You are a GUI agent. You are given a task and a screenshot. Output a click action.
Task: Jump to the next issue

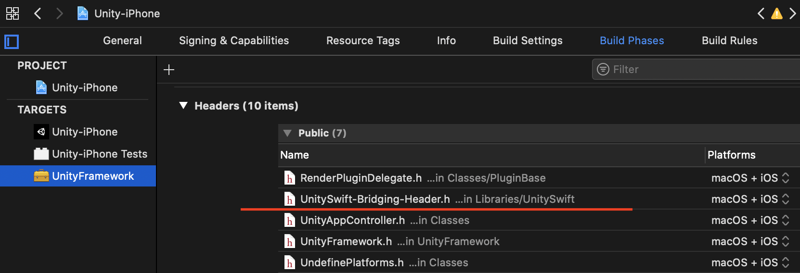[792, 13]
